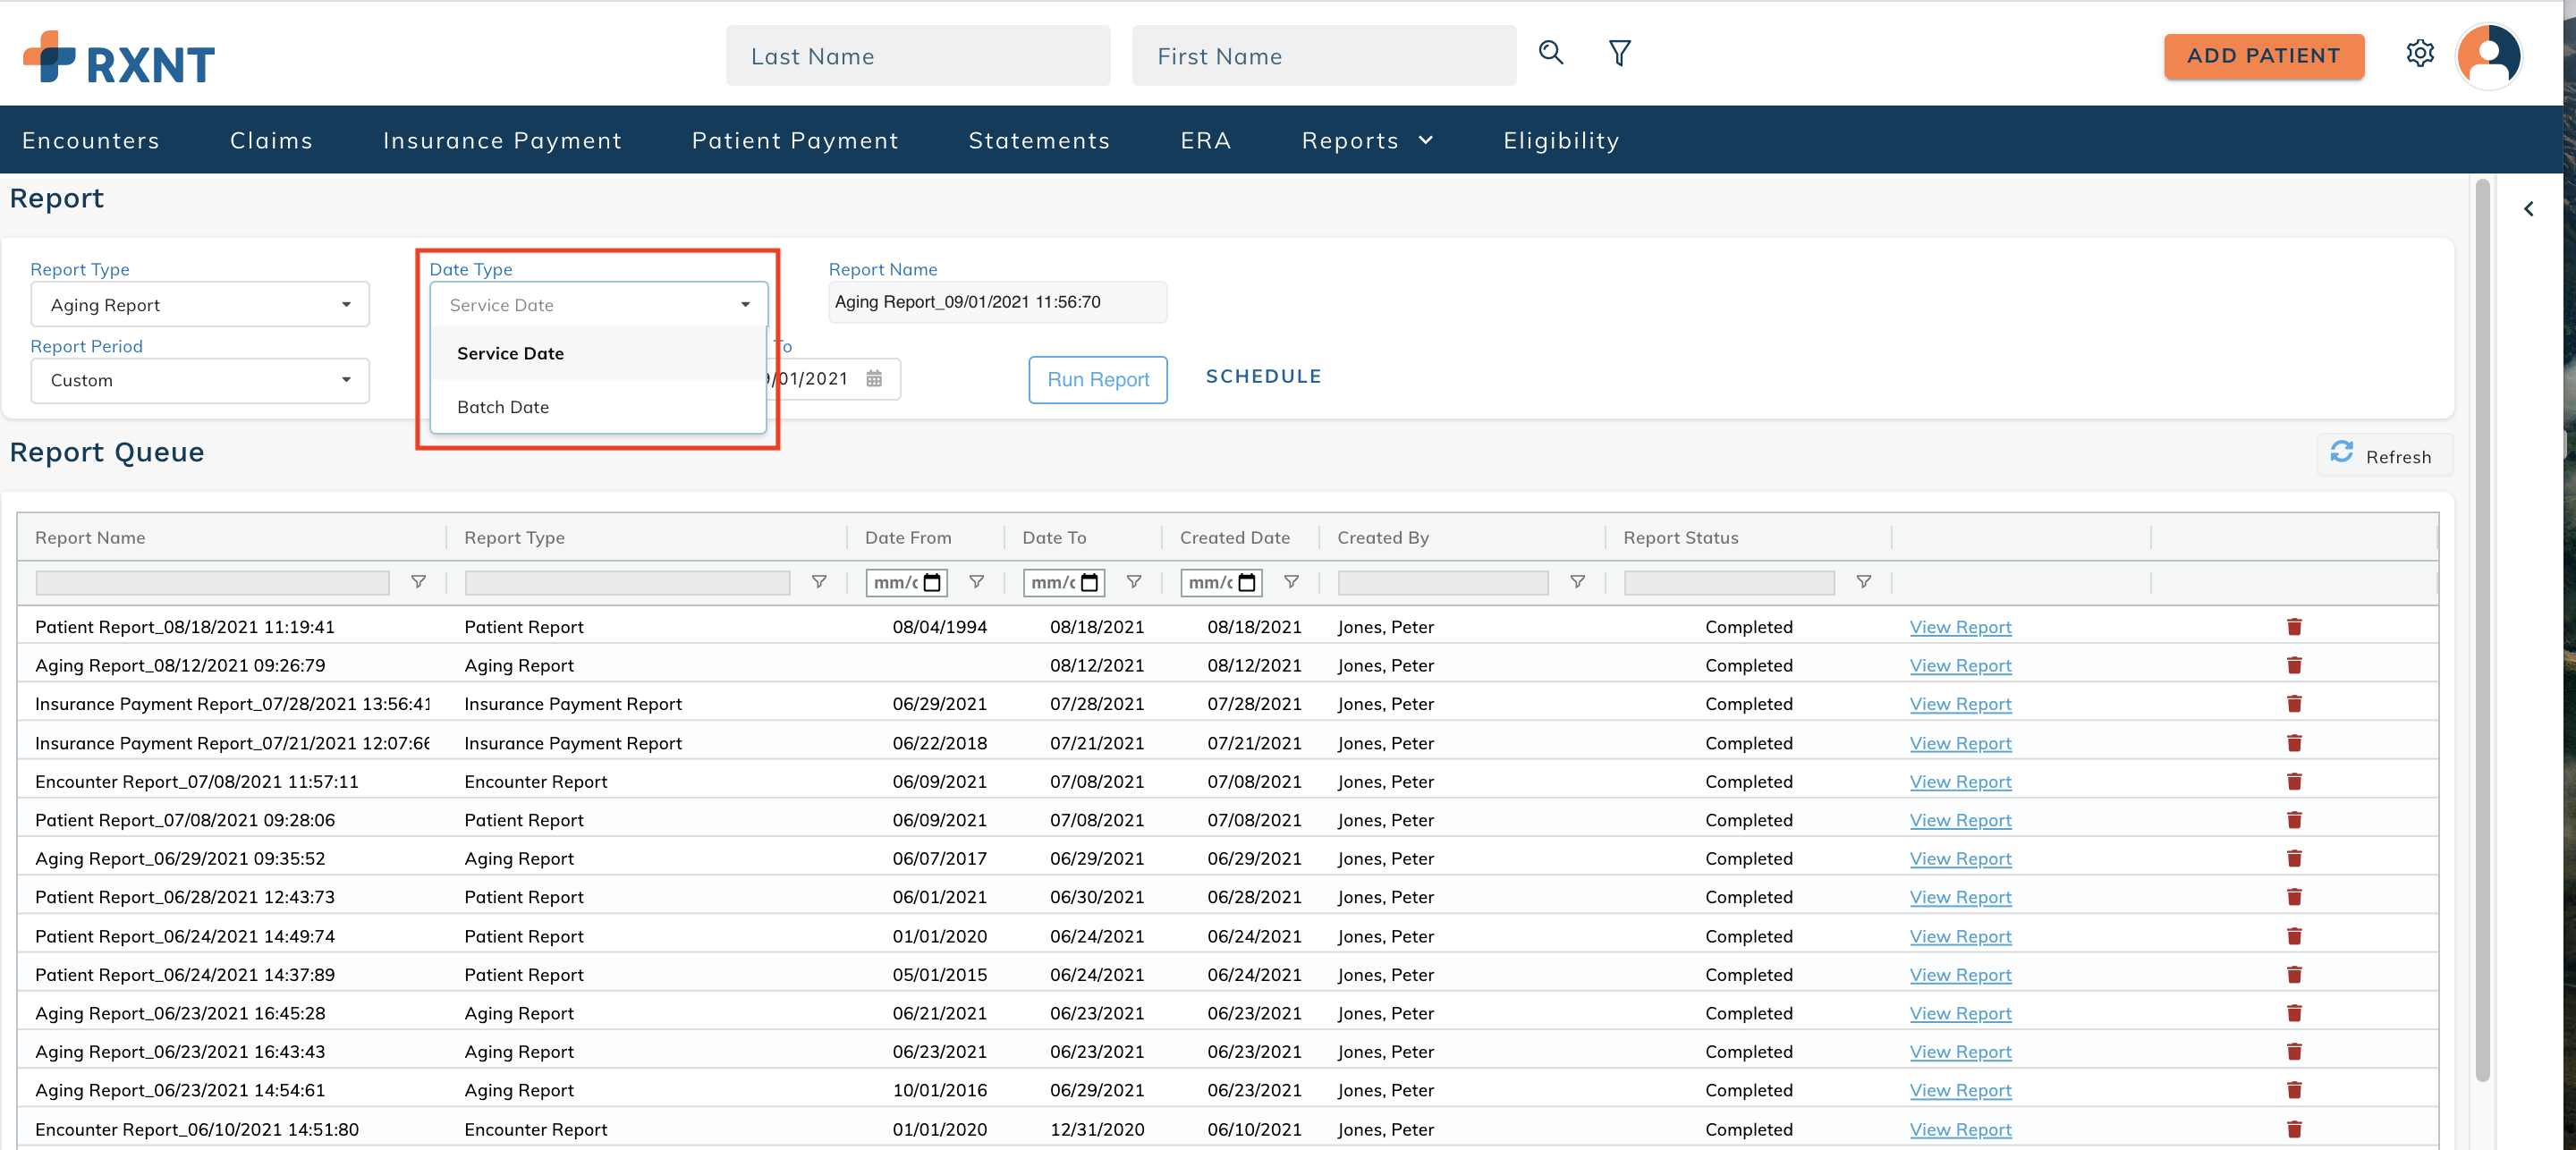
Task: Filter the Report Status column
Action: 1863,582
